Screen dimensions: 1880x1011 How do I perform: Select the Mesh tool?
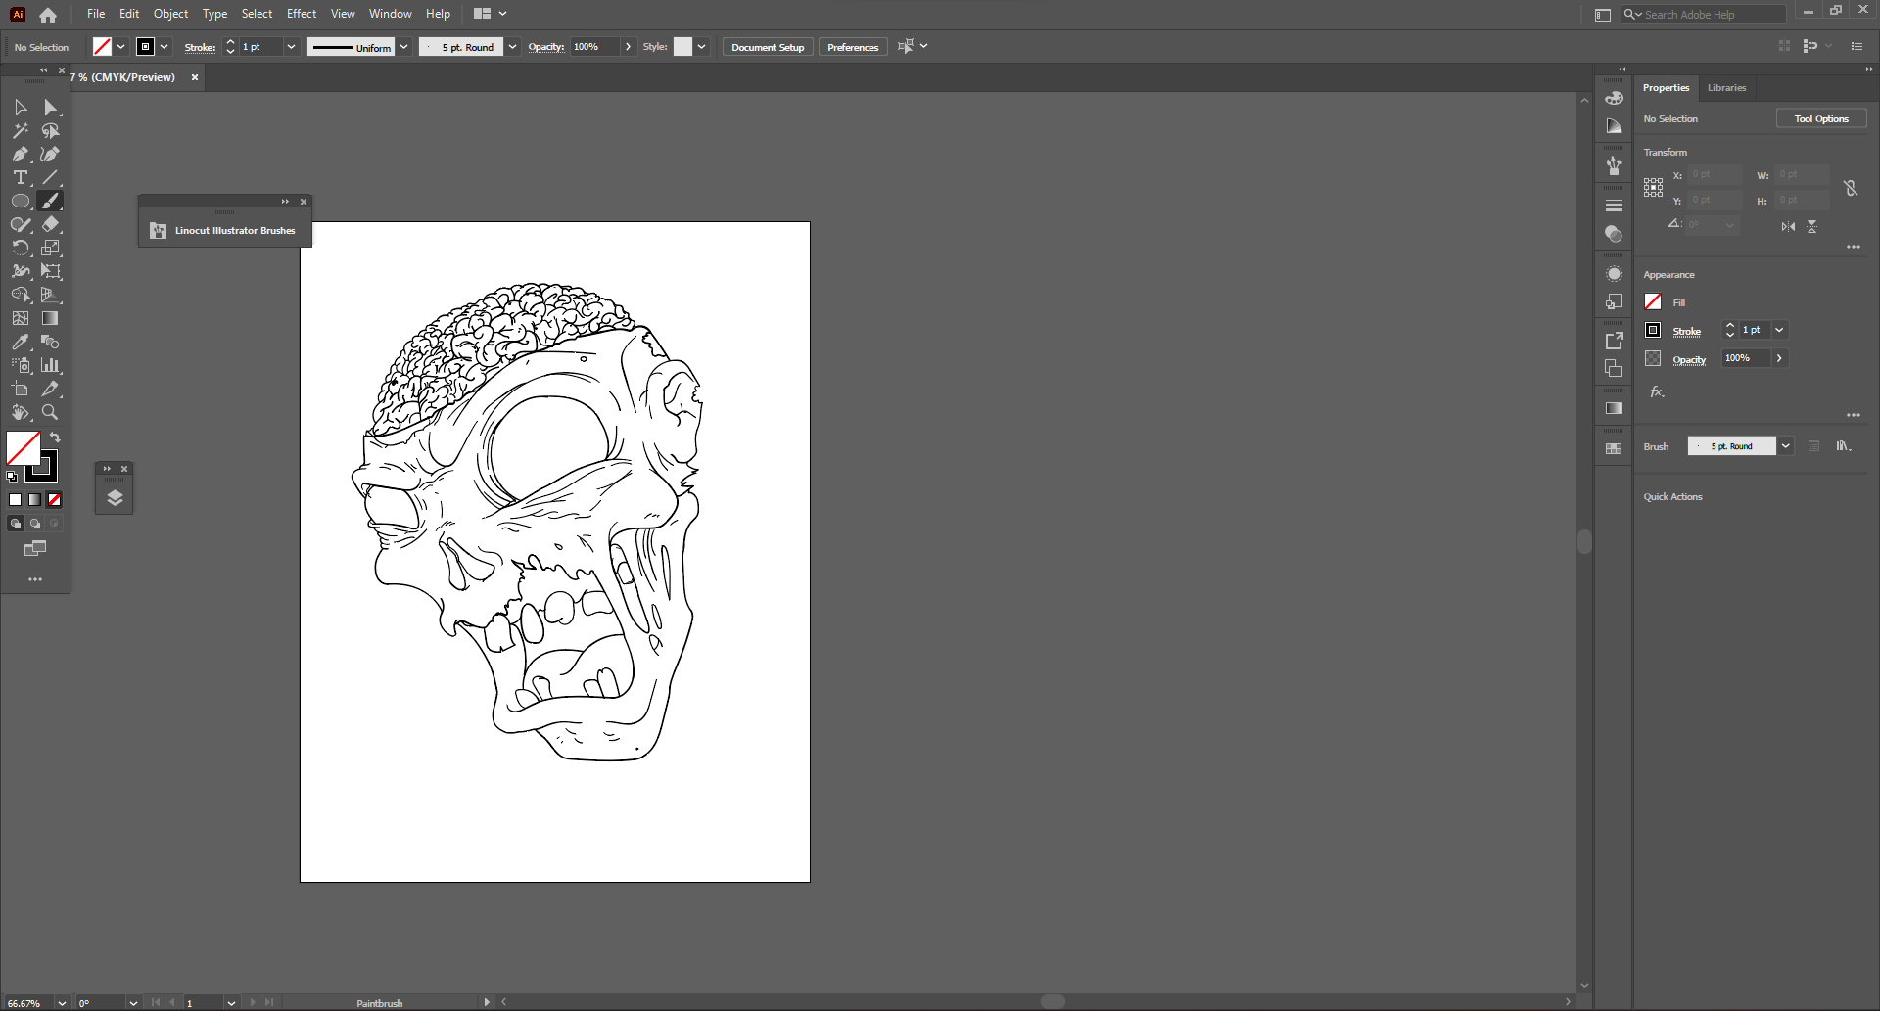[x=21, y=318]
